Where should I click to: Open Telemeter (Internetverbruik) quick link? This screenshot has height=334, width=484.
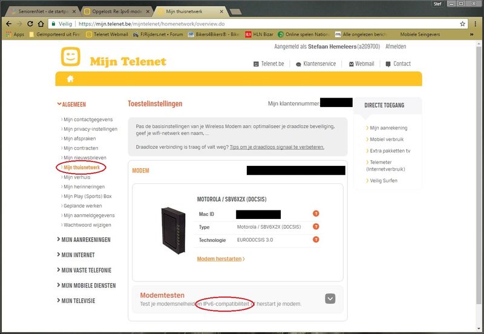tap(385, 165)
